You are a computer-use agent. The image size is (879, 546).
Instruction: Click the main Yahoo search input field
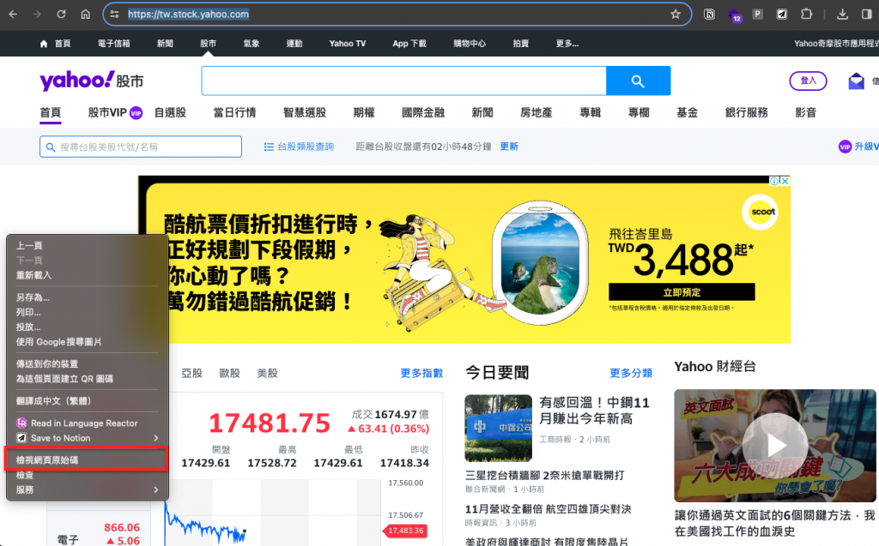coord(403,81)
